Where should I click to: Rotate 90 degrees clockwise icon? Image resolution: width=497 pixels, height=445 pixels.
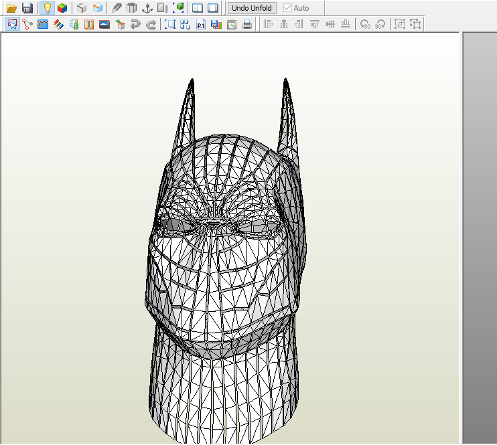tap(380, 24)
